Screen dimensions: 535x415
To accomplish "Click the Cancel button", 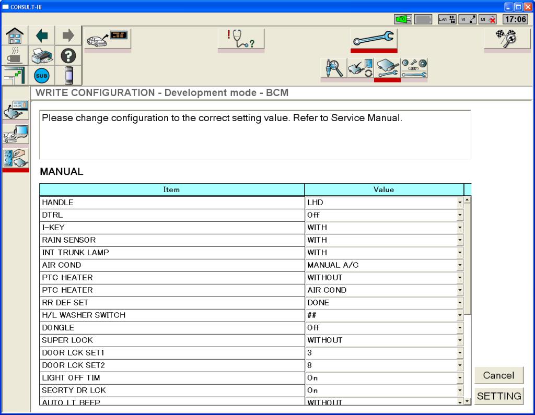I will pyautogui.click(x=498, y=375).
